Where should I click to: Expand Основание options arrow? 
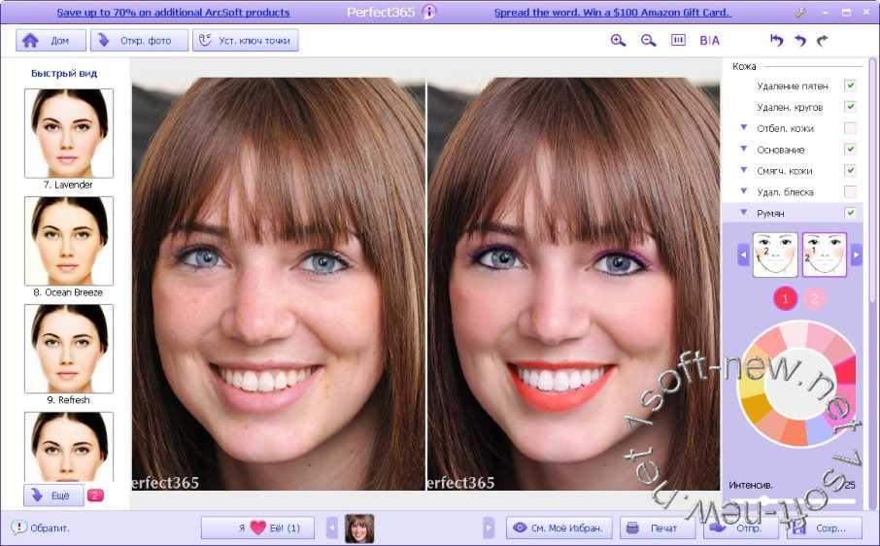pyautogui.click(x=744, y=150)
